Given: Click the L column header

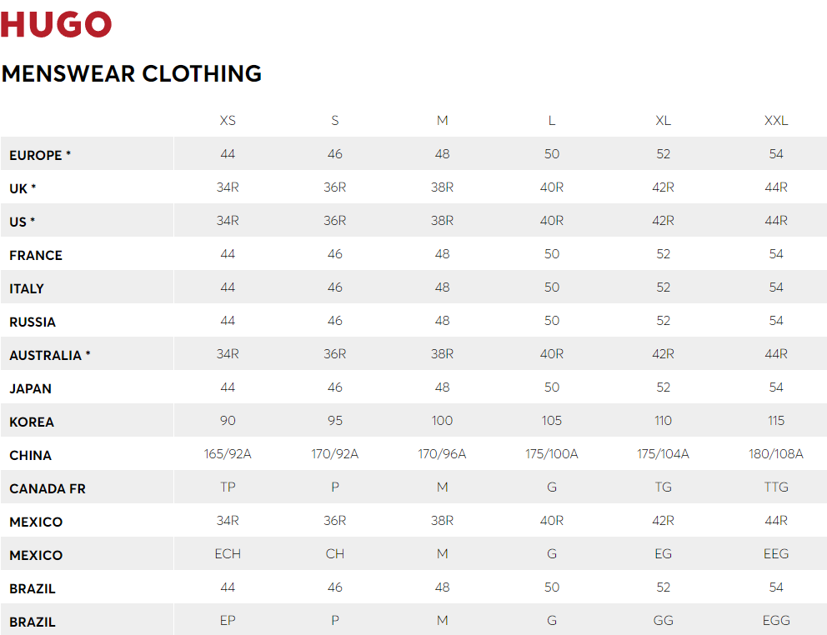Looking at the screenshot, I should coord(552,121).
